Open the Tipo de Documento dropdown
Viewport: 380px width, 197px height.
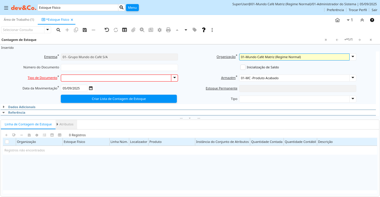175,78
